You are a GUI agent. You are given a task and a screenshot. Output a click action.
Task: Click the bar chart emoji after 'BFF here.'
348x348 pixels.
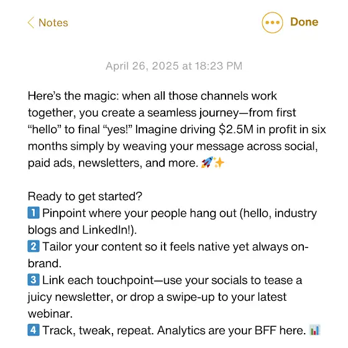coord(314,330)
